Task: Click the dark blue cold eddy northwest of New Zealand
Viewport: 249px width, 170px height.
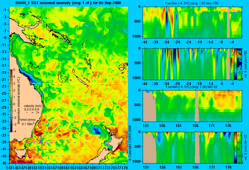Action: click(x=97, y=131)
